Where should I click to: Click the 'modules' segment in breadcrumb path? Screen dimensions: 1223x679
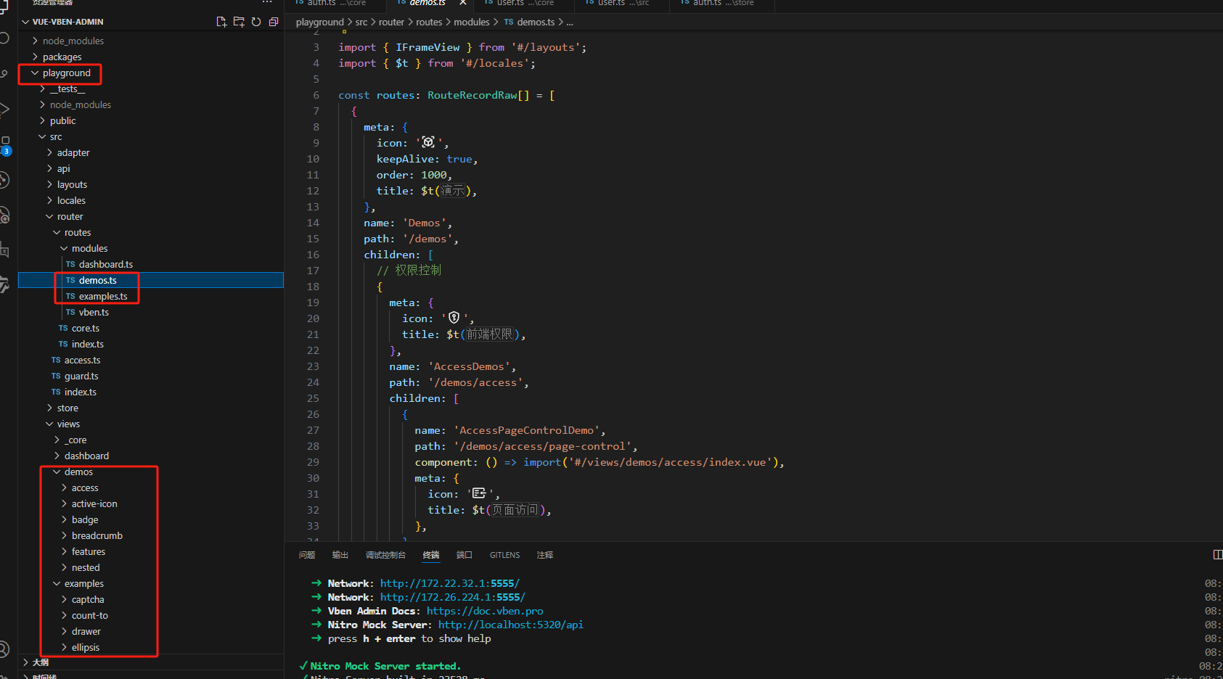tap(472, 22)
